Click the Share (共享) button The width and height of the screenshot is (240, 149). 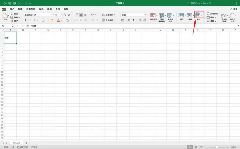234,9
